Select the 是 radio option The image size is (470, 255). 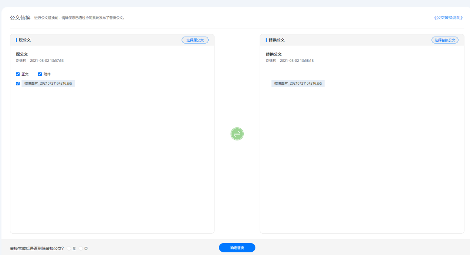69,248
